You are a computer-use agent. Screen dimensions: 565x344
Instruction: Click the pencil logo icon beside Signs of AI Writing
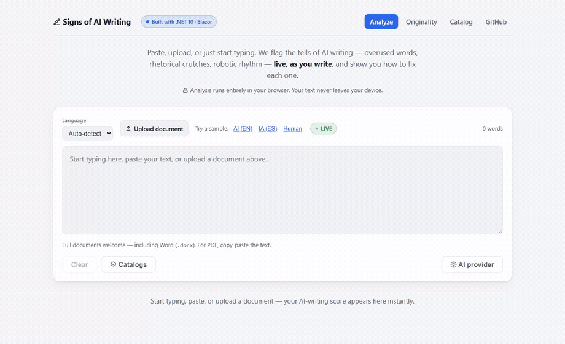pos(56,22)
